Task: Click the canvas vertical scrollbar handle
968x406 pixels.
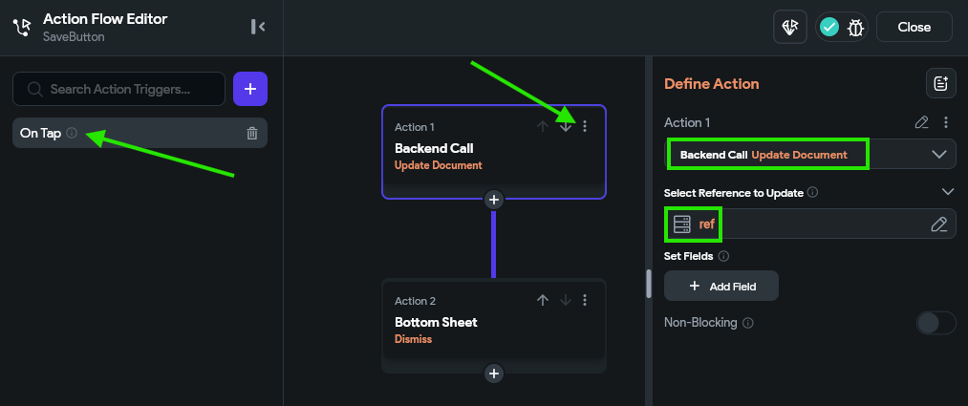Action: pos(649,284)
